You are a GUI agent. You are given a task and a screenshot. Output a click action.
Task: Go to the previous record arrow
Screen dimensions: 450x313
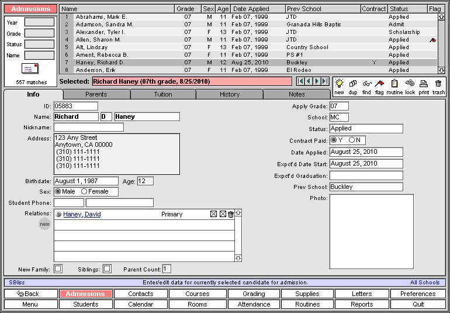(309, 81)
